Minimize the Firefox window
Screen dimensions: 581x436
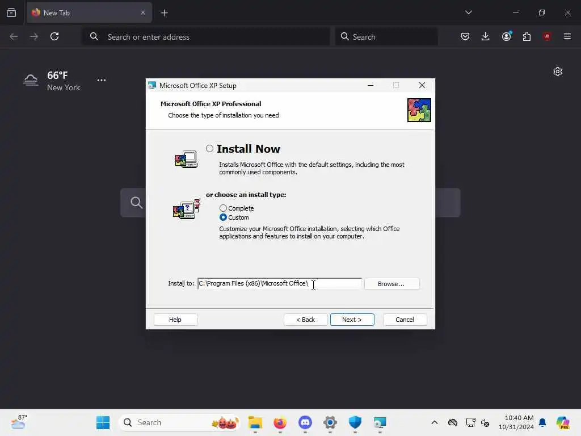tap(515, 12)
